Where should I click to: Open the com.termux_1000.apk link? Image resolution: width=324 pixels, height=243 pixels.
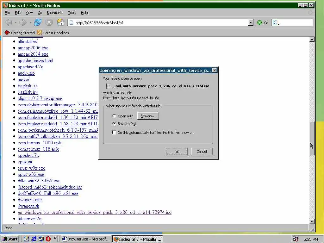click(40, 143)
